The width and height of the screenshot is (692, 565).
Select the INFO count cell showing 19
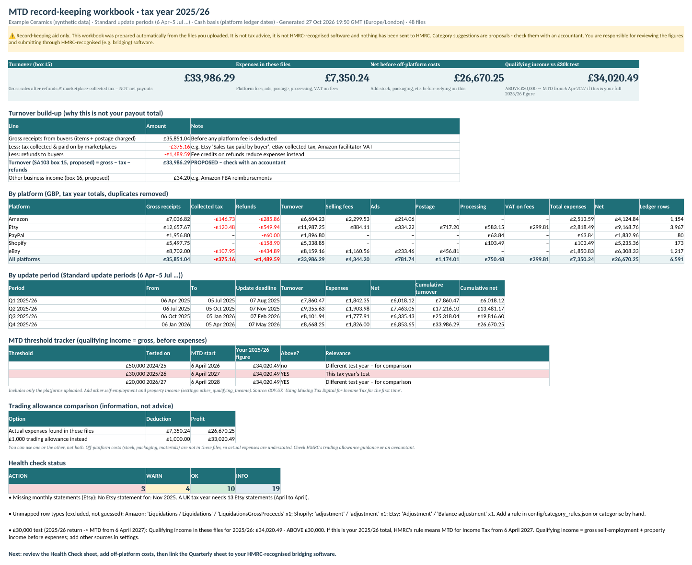pos(258,489)
